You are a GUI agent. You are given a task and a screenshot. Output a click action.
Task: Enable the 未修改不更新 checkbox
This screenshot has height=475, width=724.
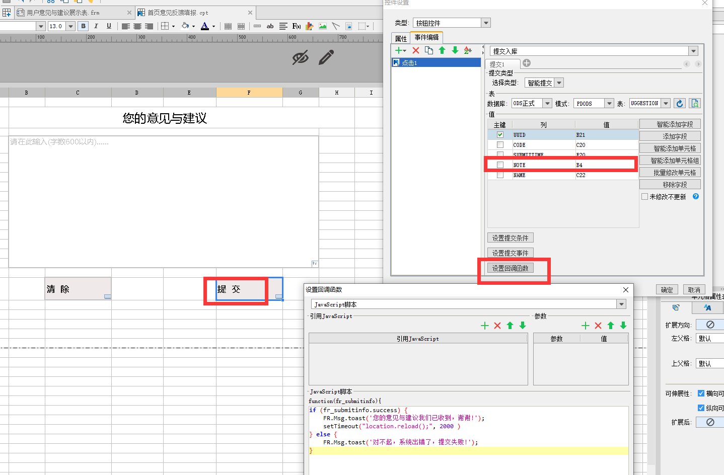(644, 197)
